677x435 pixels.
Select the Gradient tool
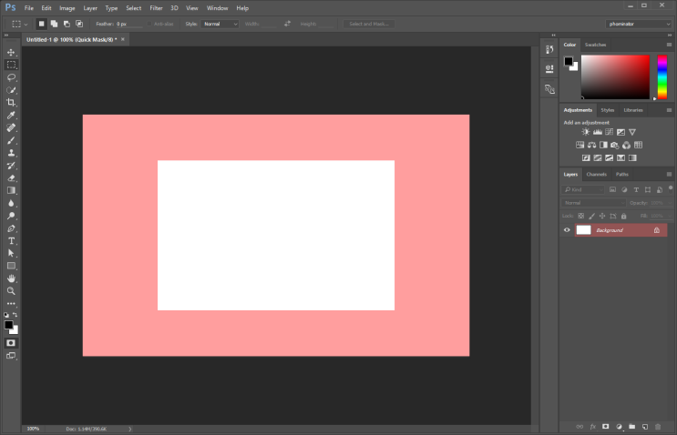coord(11,190)
